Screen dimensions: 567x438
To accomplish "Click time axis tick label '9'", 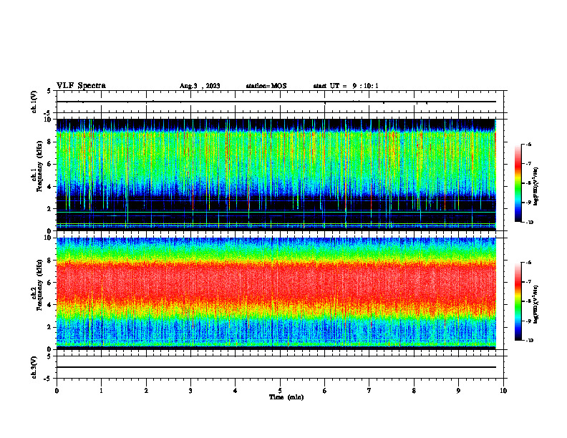I will pyautogui.click(x=458, y=391).
